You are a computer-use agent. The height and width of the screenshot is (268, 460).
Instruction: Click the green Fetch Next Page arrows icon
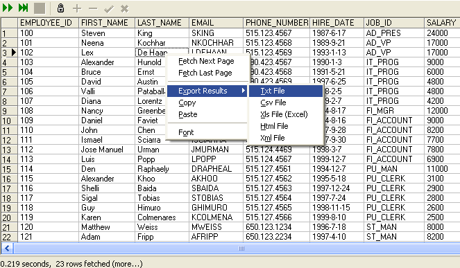click(x=8, y=8)
